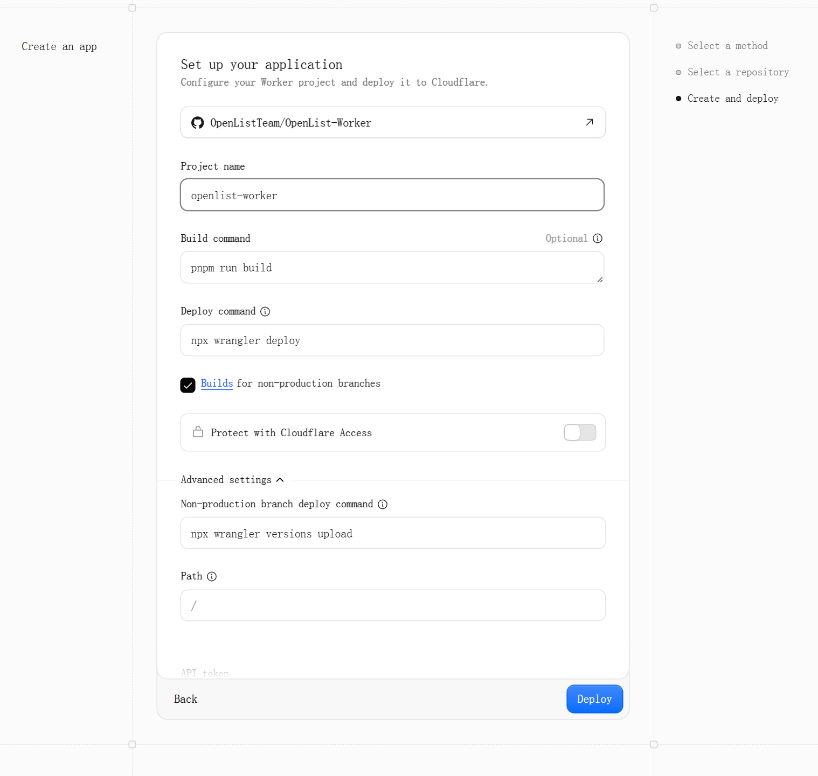Focus the Project name input field

[392, 195]
